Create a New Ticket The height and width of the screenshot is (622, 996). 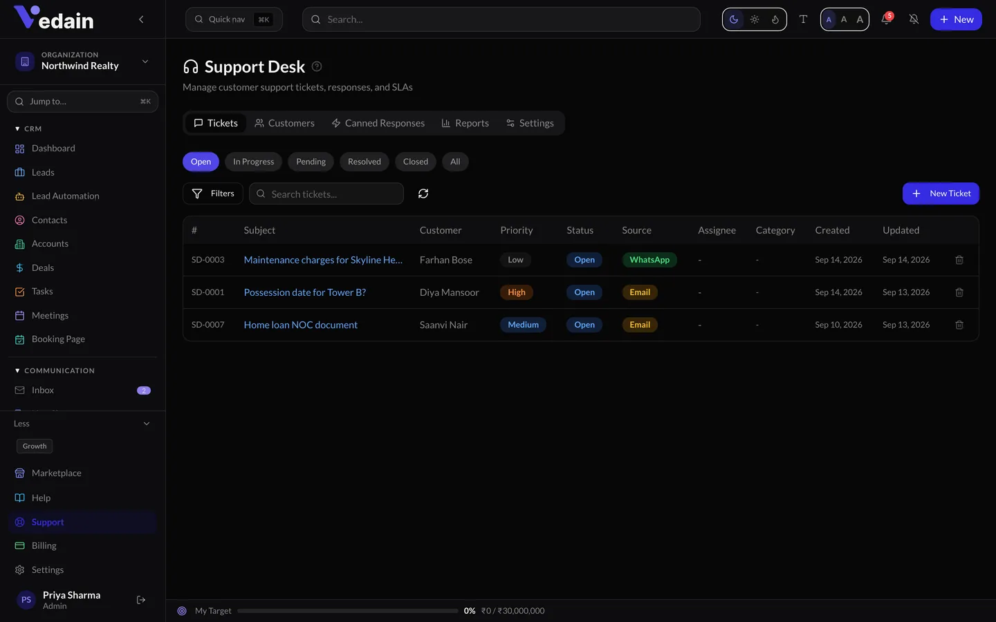tap(941, 194)
